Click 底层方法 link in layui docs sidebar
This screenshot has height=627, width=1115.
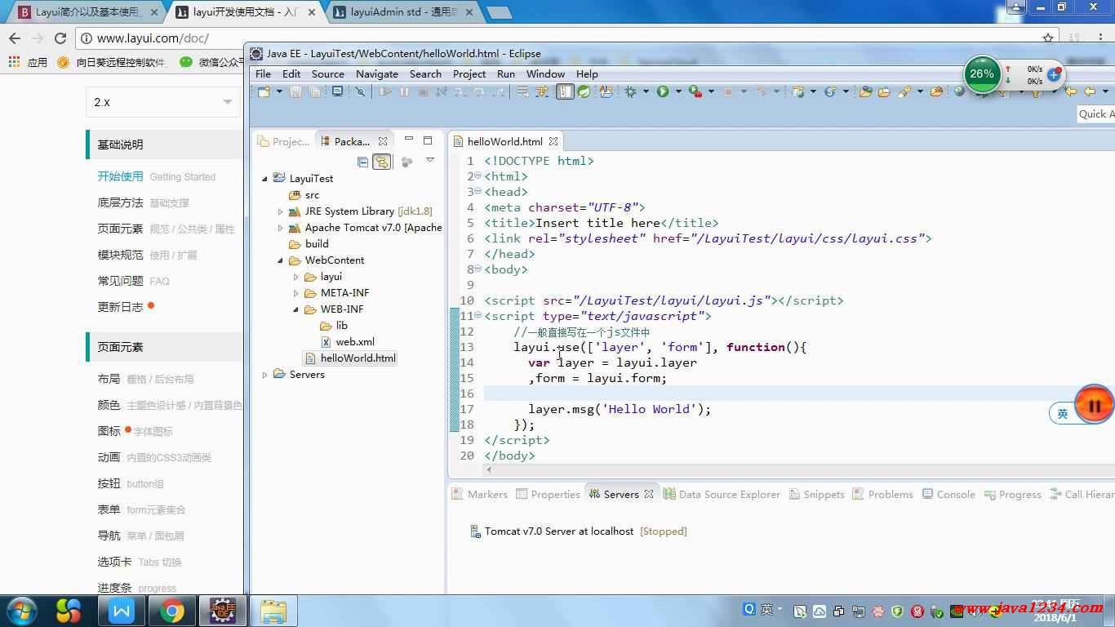[120, 202]
